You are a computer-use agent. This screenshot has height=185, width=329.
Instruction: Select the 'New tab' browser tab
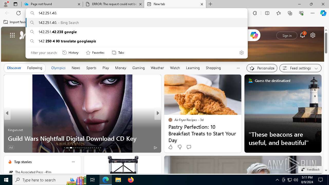175,4
